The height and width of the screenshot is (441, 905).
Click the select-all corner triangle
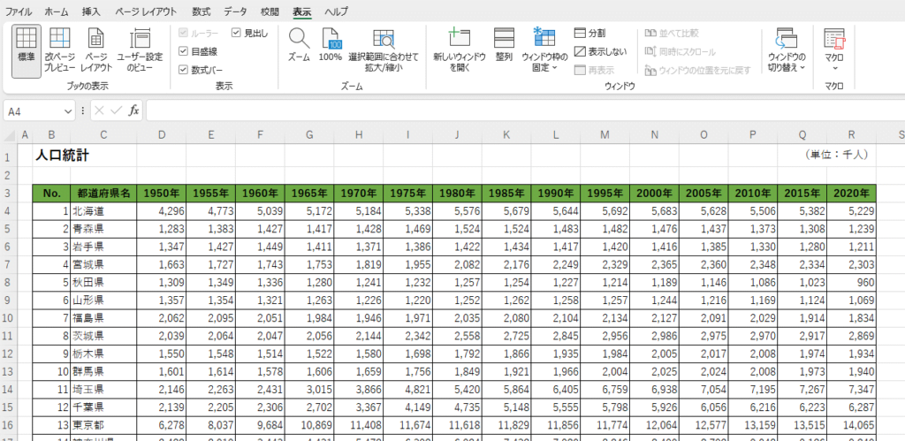(9, 136)
